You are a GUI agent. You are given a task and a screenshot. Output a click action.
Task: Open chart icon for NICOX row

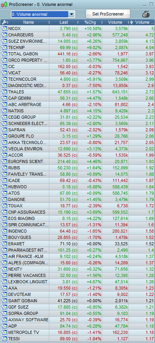(x=4, y=28)
